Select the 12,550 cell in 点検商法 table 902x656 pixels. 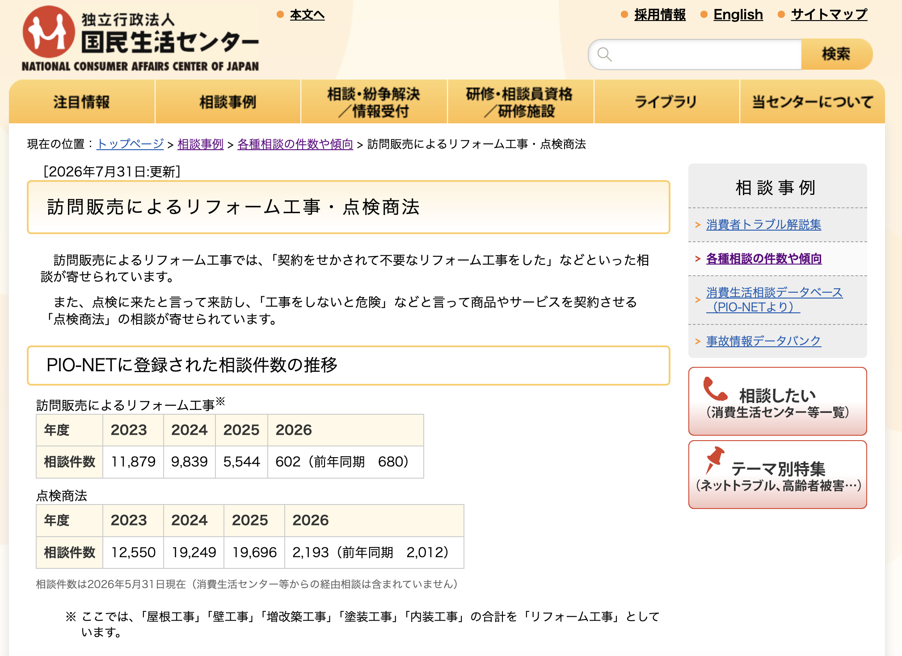133,552
